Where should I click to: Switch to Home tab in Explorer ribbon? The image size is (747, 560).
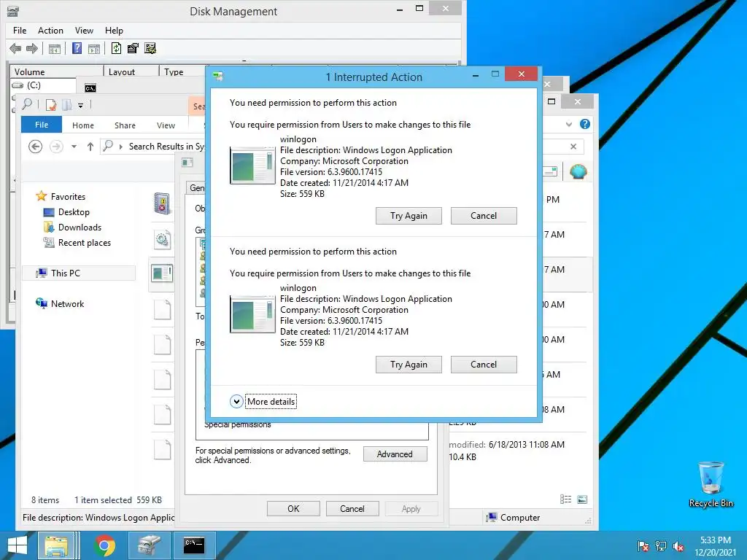click(83, 125)
